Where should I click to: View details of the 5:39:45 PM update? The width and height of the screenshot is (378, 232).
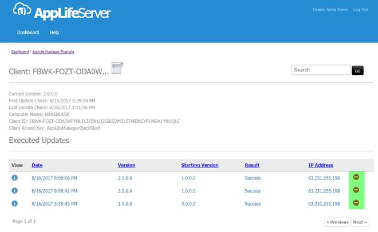[x=15, y=203]
